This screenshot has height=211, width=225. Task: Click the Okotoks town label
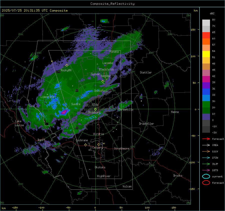click(x=100, y=167)
